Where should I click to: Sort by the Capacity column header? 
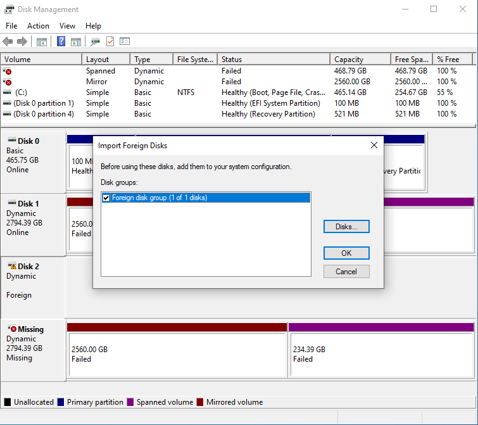pyautogui.click(x=361, y=59)
